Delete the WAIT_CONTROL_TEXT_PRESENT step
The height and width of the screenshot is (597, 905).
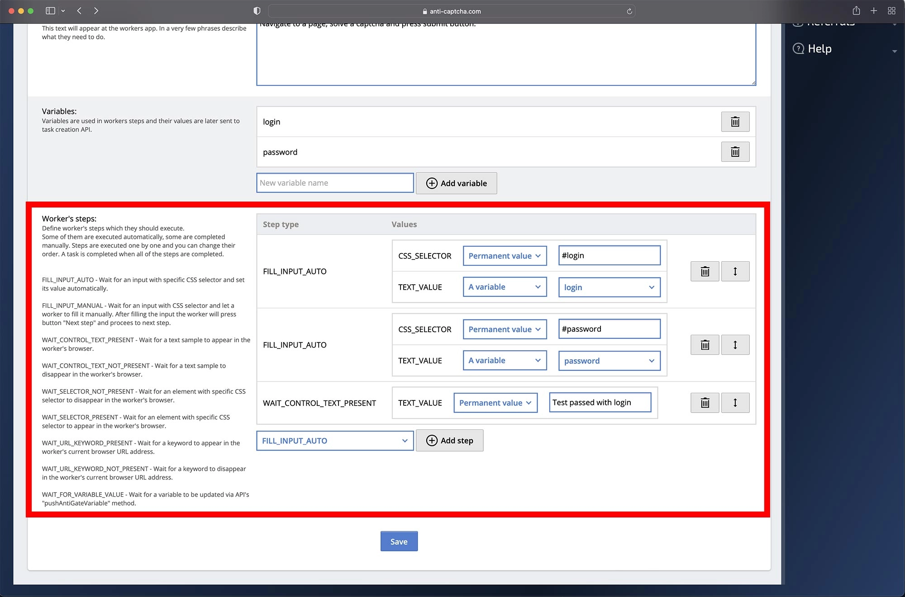tap(705, 403)
